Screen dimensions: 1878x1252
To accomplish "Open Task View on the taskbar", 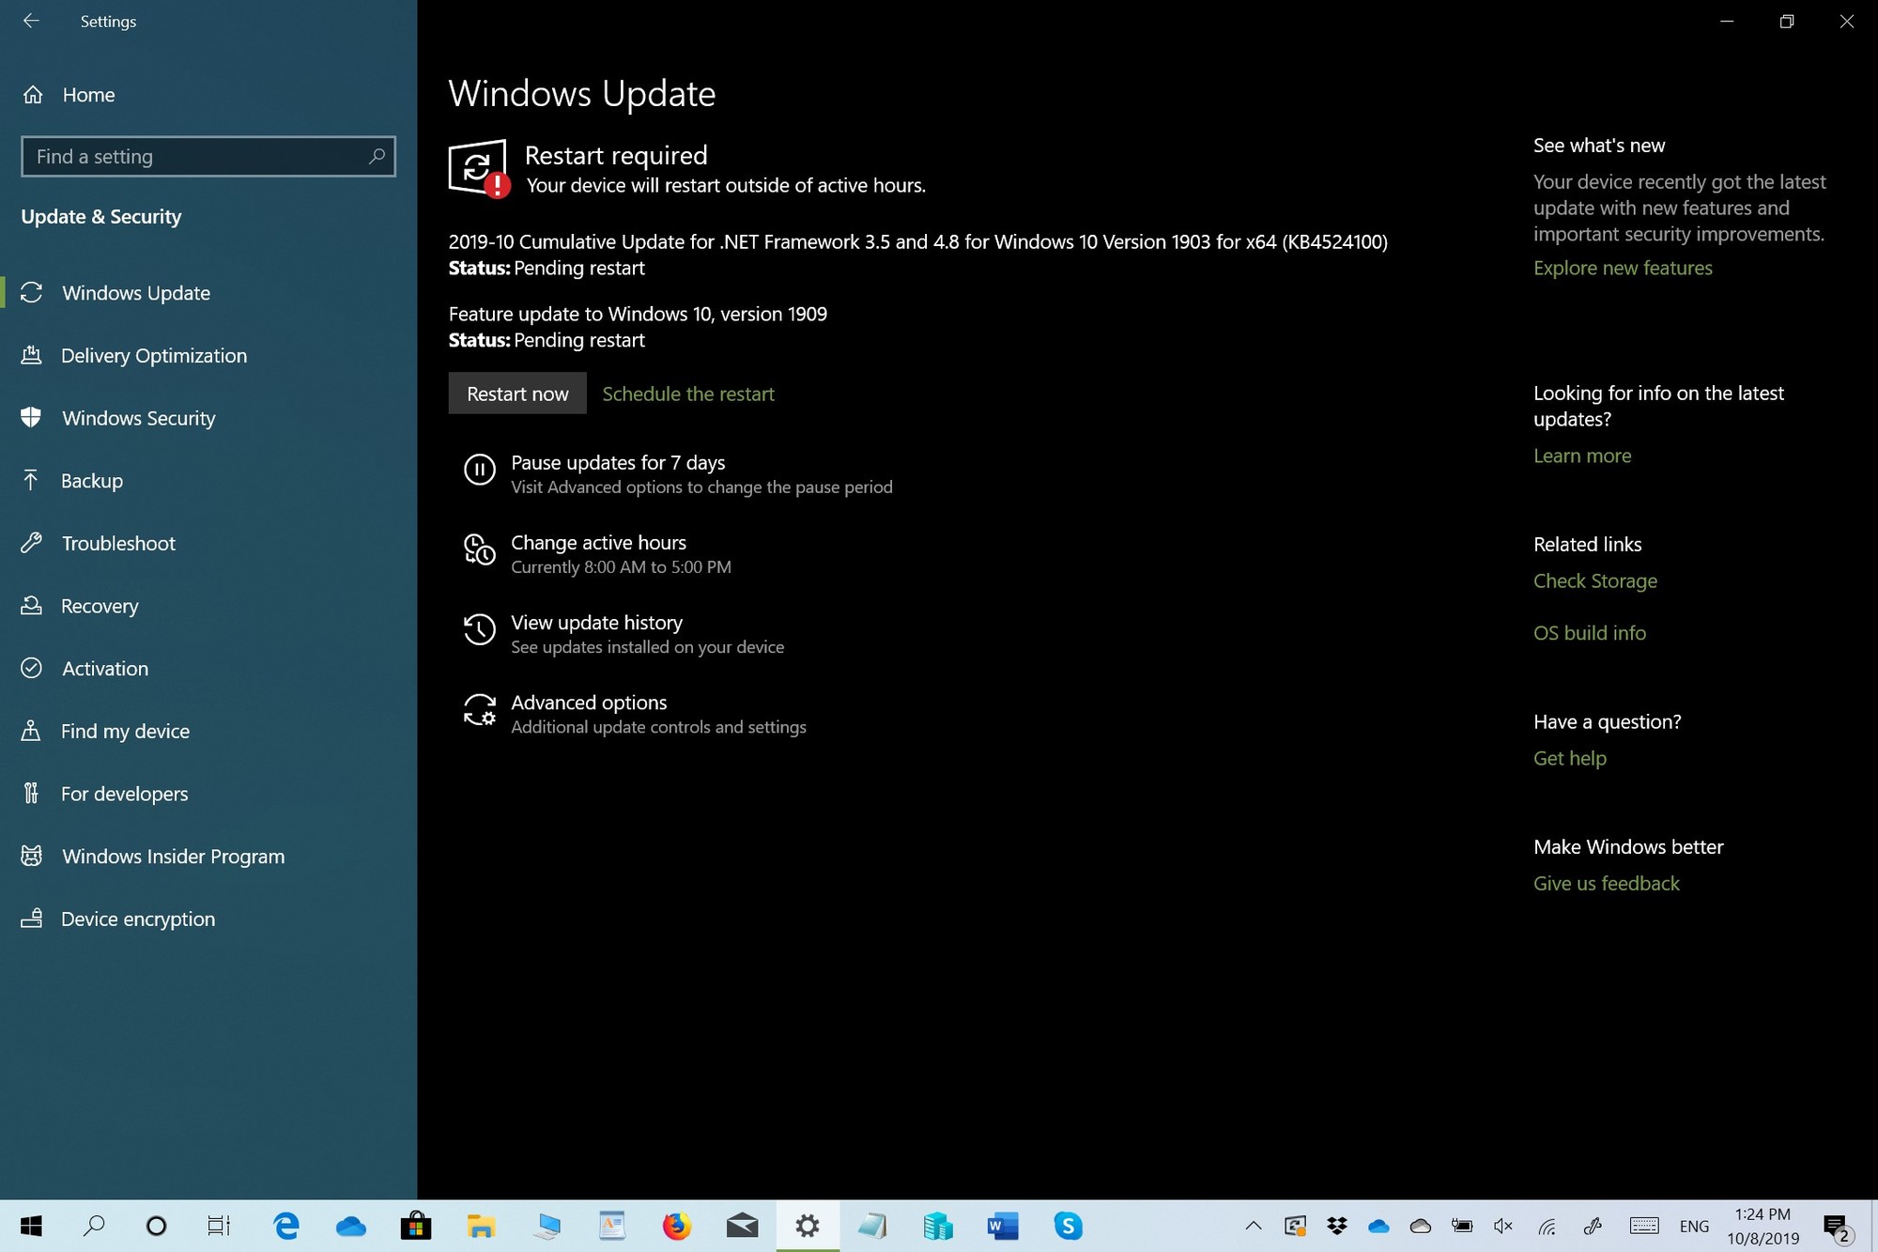I will tap(219, 1226).
